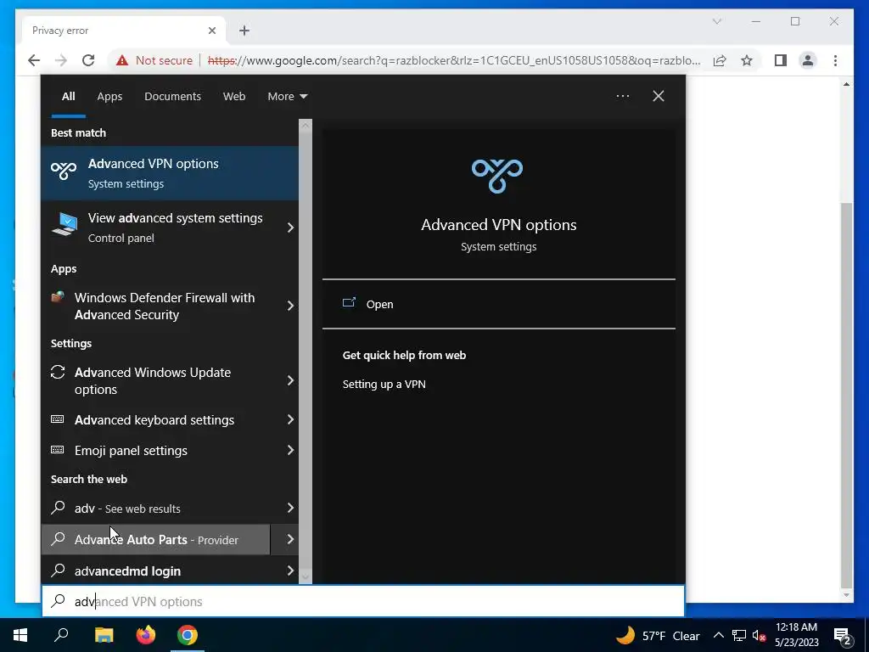Open the Windows Start menu
This screenshot has height=652, width=869.
[x=20, y=635]
